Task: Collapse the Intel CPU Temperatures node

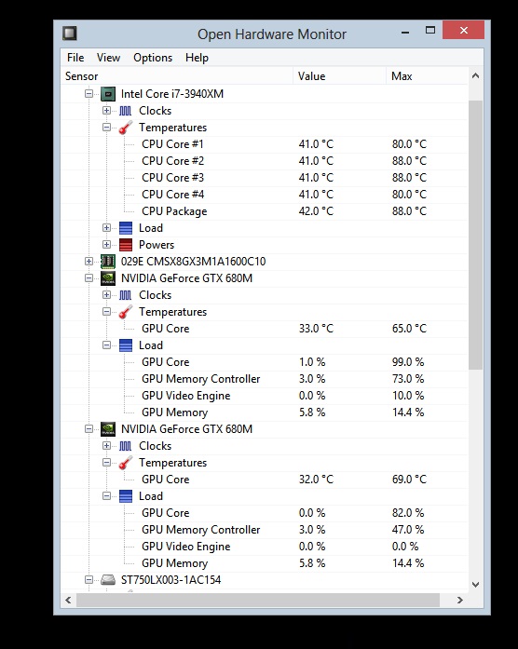Action: [106, 128]
